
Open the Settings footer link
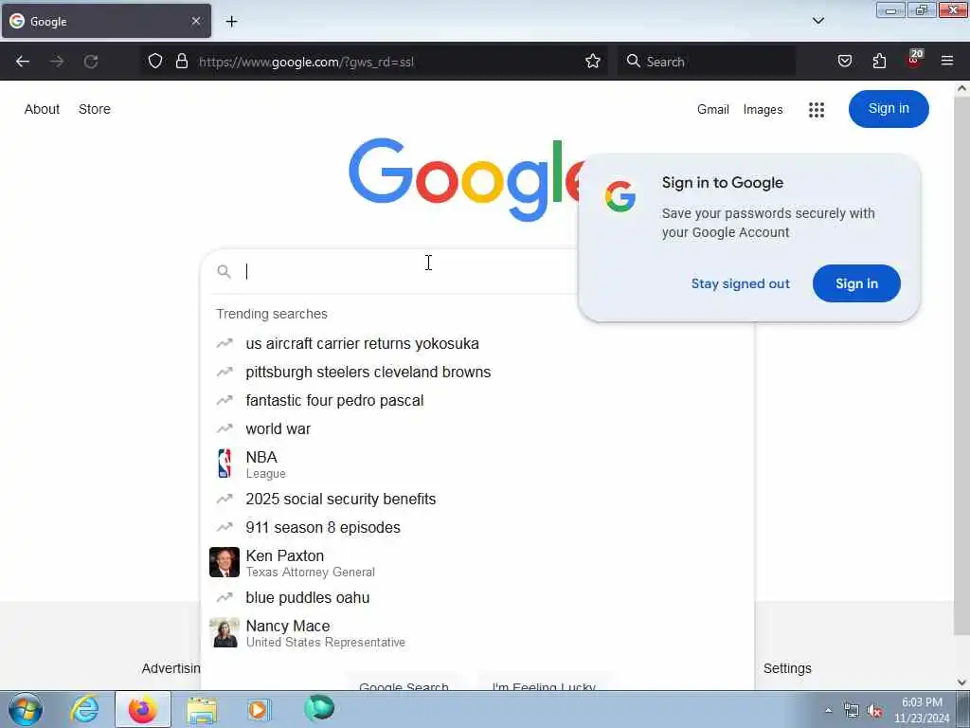[787, 668]
